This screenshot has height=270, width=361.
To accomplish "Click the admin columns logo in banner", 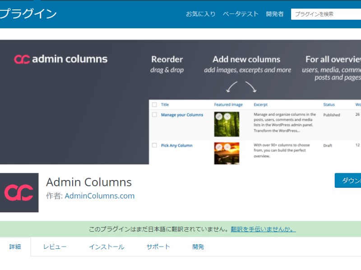I will coord(60,59).
